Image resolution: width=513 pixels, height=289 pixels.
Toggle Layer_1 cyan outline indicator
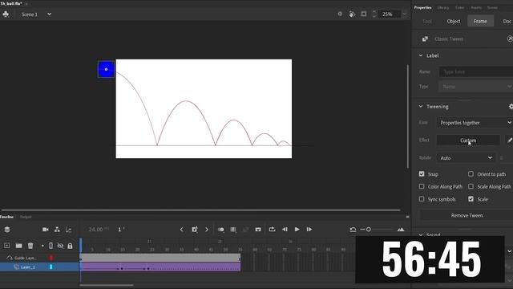point(51,267)
